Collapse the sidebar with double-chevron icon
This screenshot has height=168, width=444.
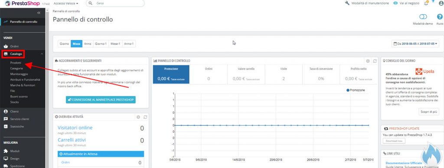click(x=39, y=13)
